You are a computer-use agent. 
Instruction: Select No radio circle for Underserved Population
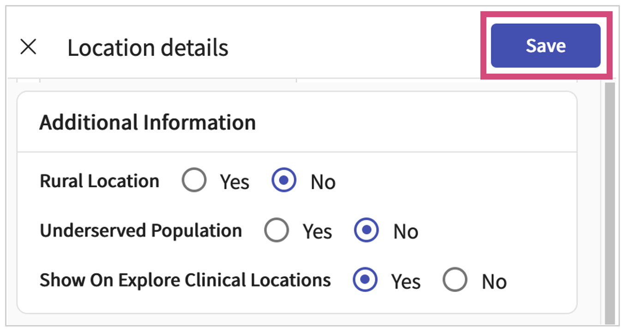click(367, 230)
